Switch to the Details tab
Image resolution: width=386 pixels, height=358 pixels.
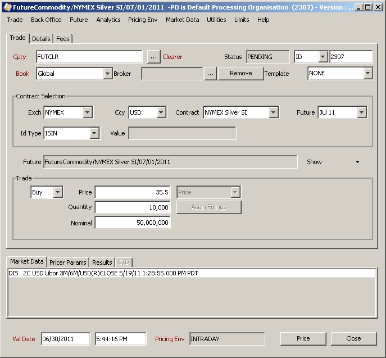pos(41,39)
